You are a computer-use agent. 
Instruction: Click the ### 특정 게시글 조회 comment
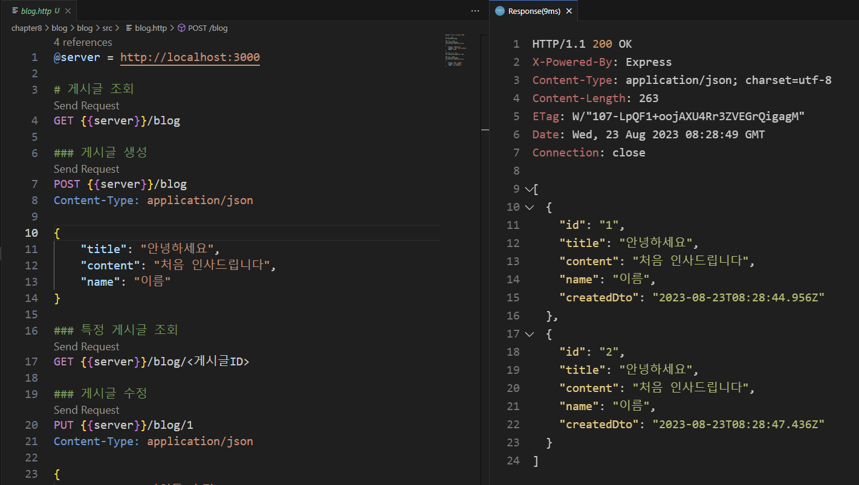pos(116,330)
